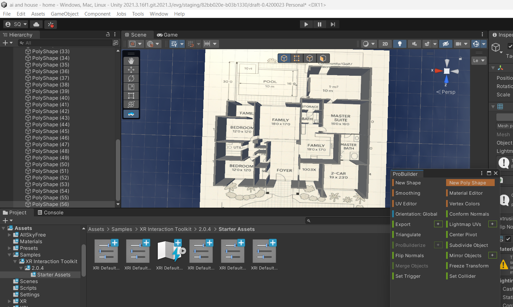Screen dimensions: 513x307
Task: Toggle scene lighting bulb
Action: [x=399, y=44]
